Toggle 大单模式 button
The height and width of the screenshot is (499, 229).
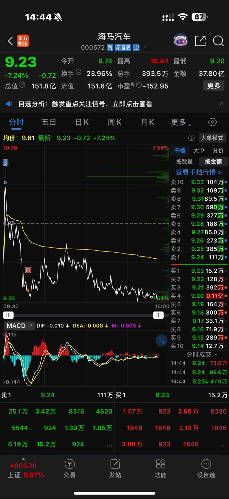click(x=212, y=138)
